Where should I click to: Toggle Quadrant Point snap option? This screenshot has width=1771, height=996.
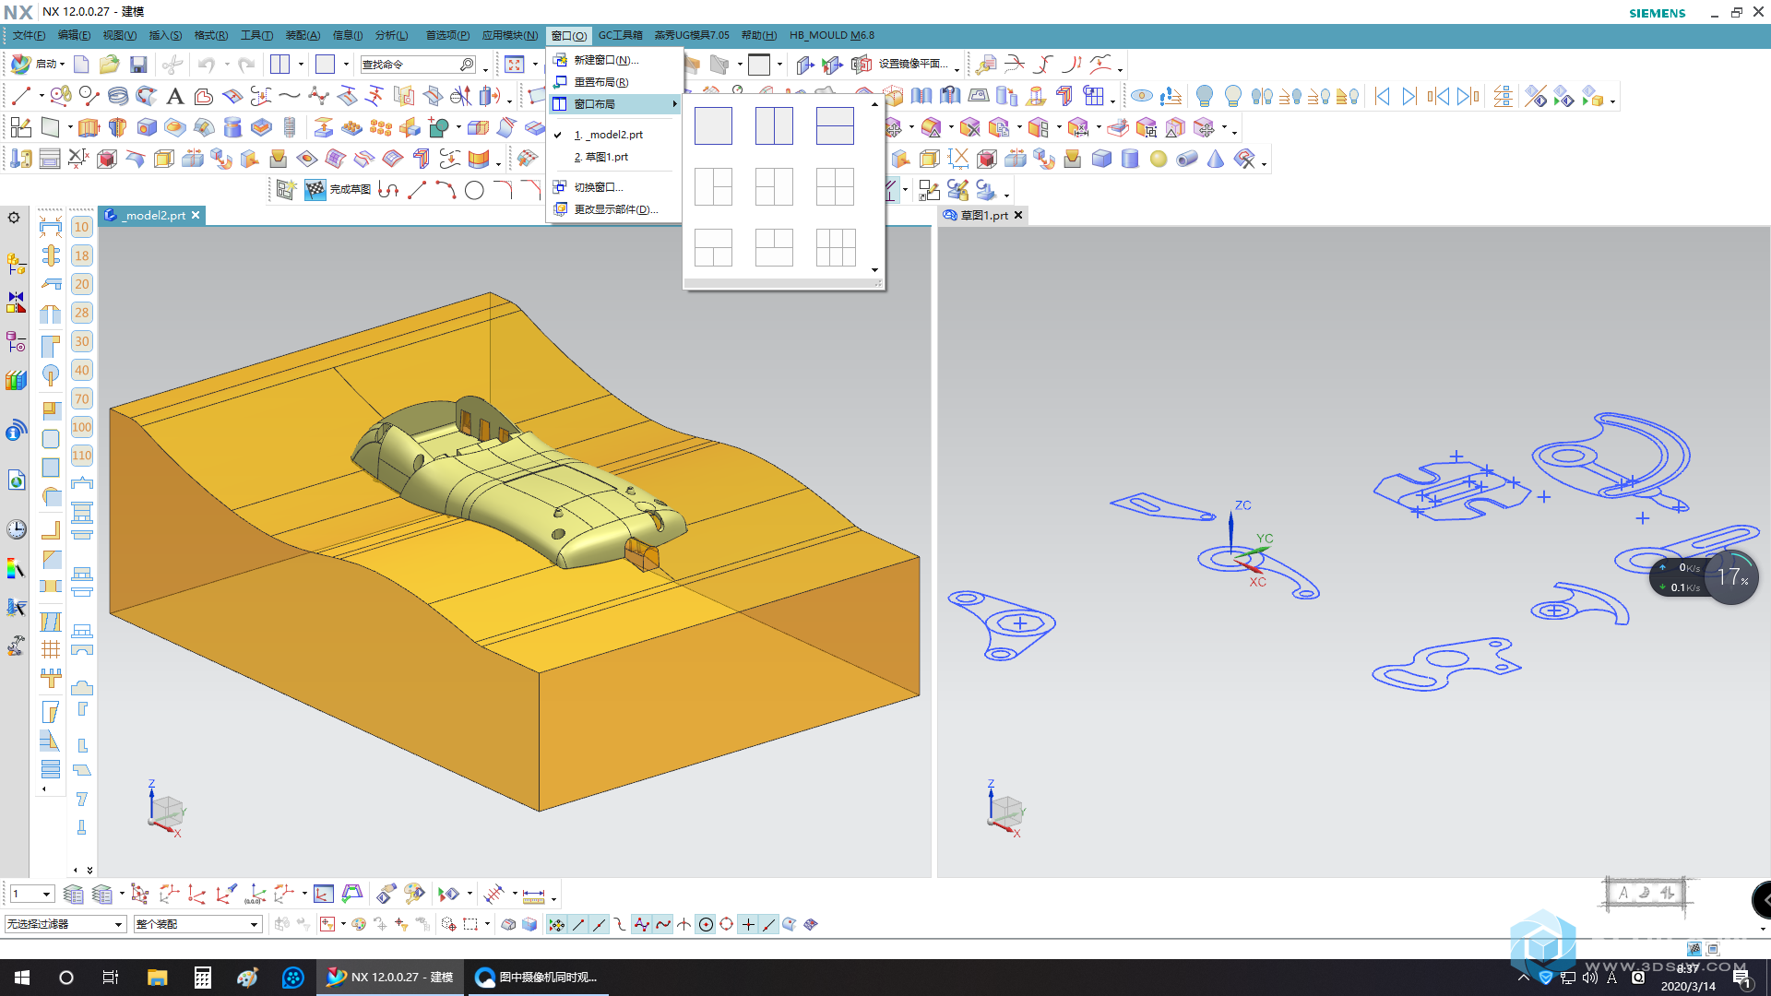click(x=727, y=924)
